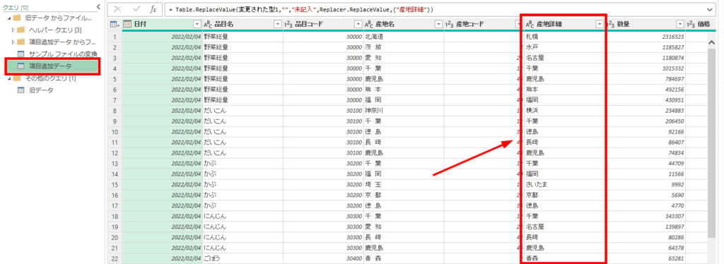Select the 項目追加データ query
The height and width of the screenshot is (264, 724).
53,66
